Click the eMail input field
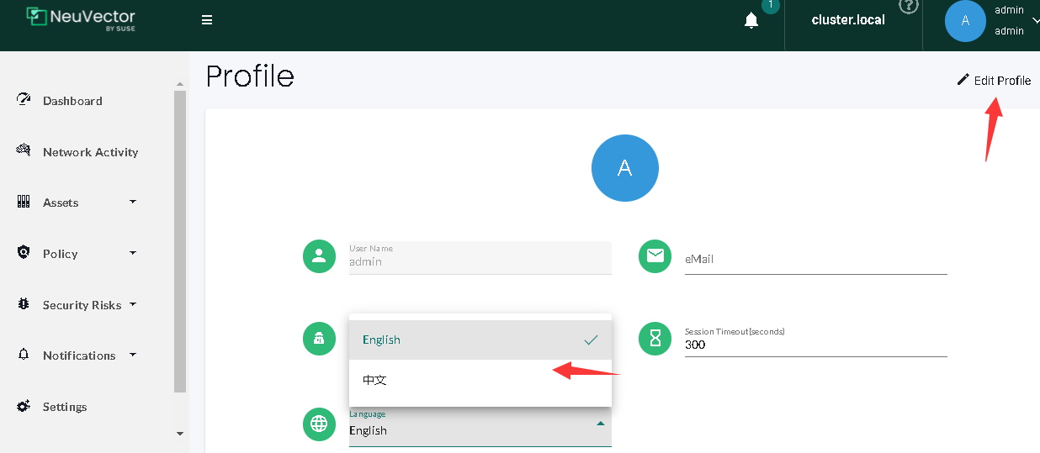Image resolution: width=1040 pixels, height=453 pixels. (x=815, y=260)
